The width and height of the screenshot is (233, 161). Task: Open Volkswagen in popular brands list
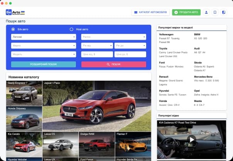coord(166,35)
